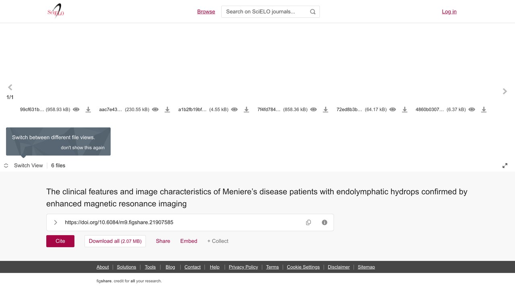Open Tools footer link
The width and height of the screenshot is (515, 289).
150,267
